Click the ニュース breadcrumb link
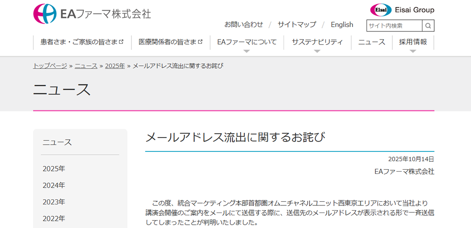The image size is (471, 228). click(x=86, y=66)
